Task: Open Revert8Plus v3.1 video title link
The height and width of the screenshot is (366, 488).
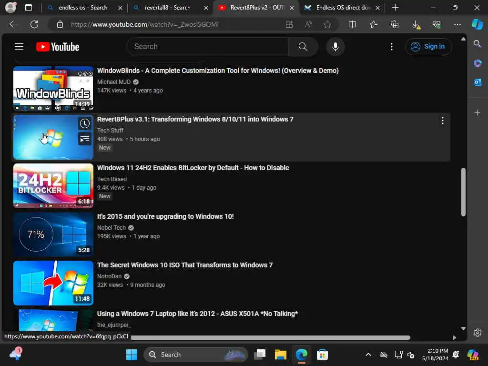Action: [x=195, y=119]
